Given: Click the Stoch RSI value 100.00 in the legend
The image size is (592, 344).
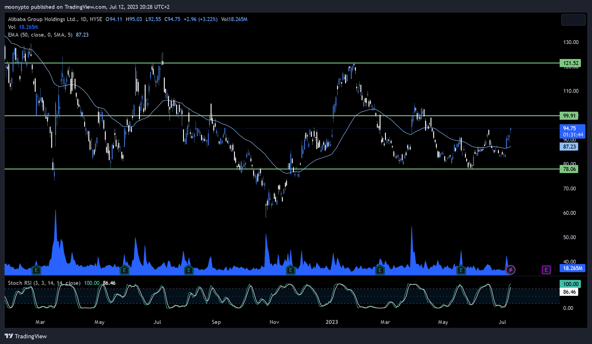Looking at the screenshot, I should pyautogui.click(x=92, y=283).
